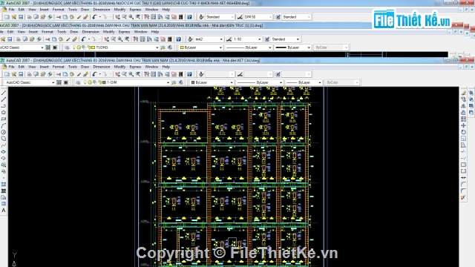The image size is (475, 267).
Task: Open DesignCenter icon in XET CAU window
Action: [154, 74]
